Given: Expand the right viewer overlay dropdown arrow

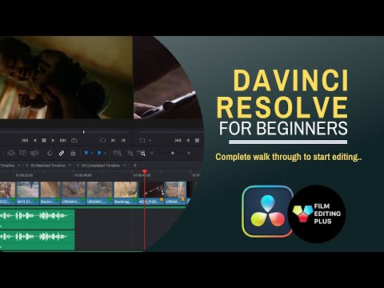Looking at the screenshot, I should point(150,141).
